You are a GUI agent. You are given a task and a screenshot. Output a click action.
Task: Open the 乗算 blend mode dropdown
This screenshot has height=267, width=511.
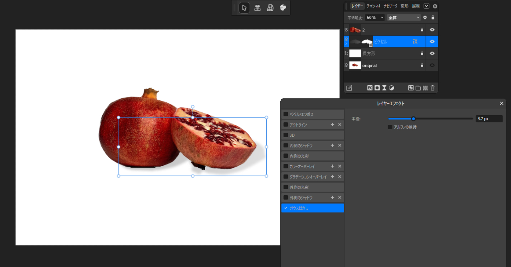point(404,18)
